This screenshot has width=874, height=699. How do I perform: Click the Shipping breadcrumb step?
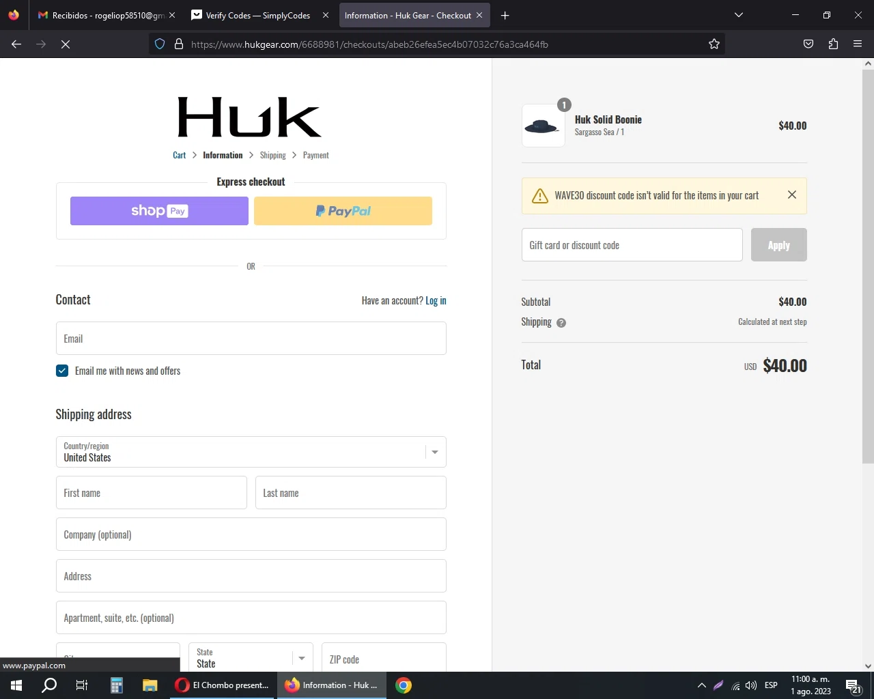tap(273, 156)
